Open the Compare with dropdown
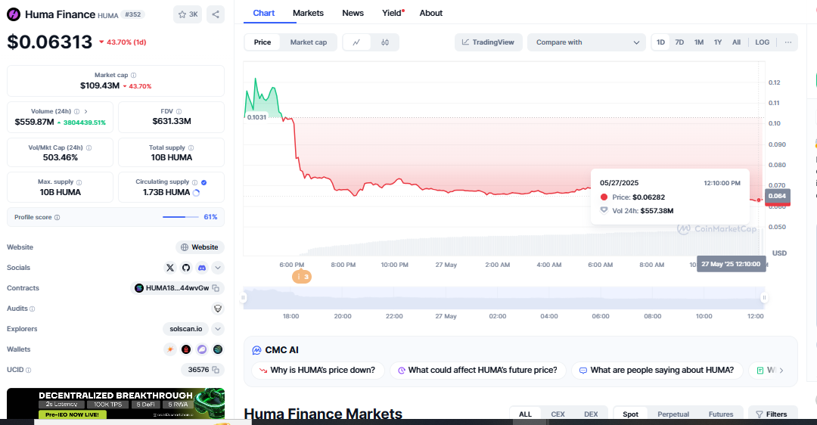This screenshot has width=817, height=425. point(587,42)
